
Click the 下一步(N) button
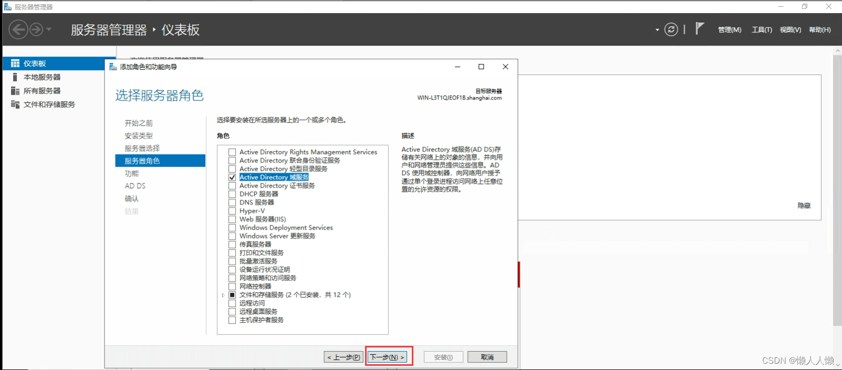(388, 357)
